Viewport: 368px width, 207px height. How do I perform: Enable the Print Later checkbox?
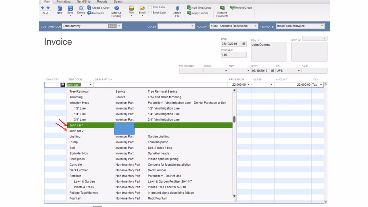click(150, 7)
